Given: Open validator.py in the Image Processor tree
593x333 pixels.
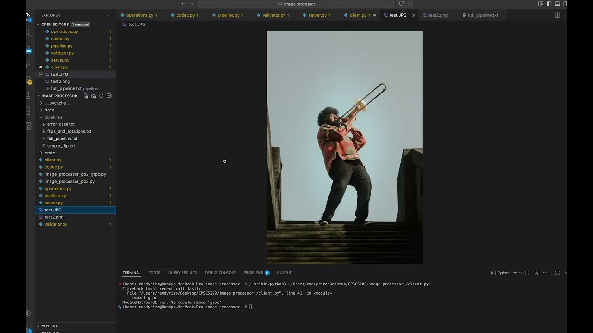Looking at the screenshot, I should 56,224.
